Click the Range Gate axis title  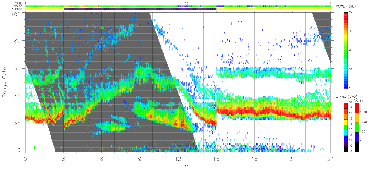pos(5,82)
